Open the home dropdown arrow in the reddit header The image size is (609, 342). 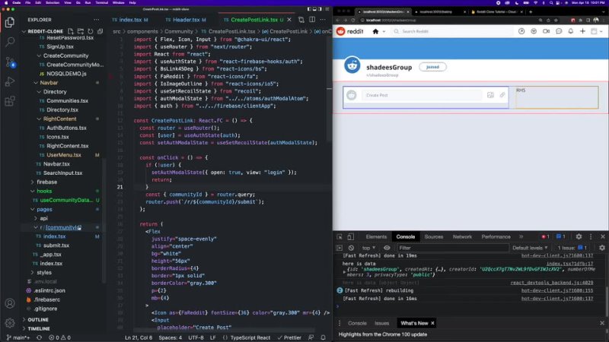coord(384,32)
